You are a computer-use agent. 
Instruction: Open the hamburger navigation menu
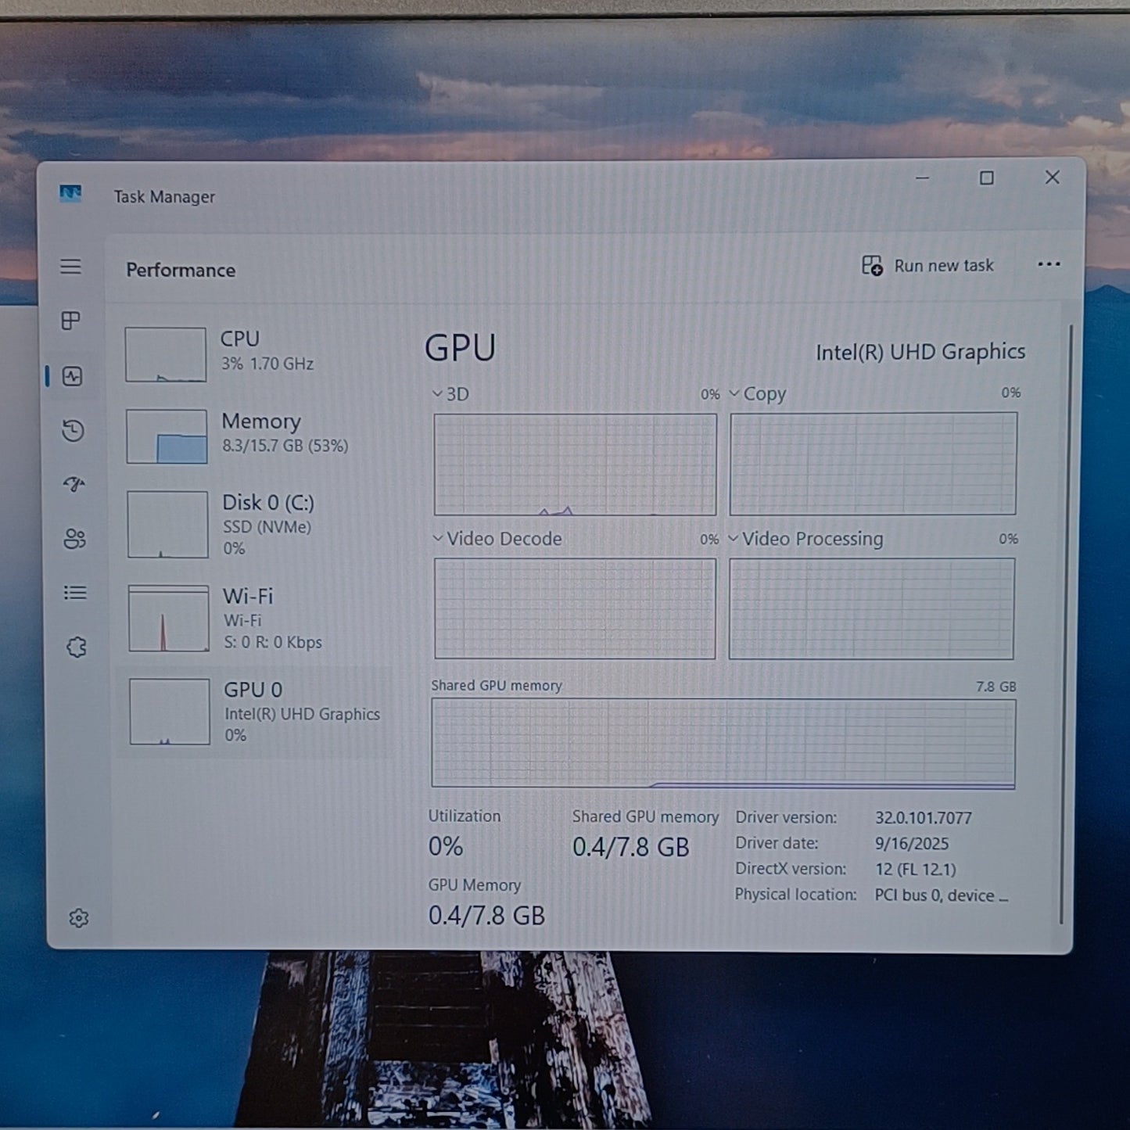(70, 267)
